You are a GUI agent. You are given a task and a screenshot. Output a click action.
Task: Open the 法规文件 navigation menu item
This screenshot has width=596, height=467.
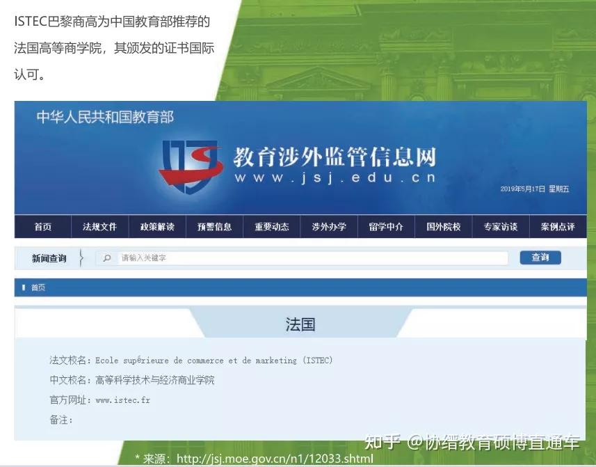pyautogui.click(x=99, y=226)
